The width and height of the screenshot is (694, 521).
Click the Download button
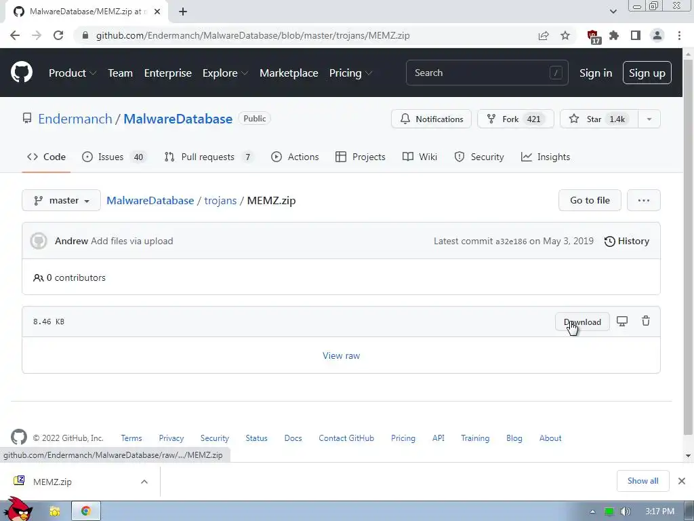[x=582, y=322]
